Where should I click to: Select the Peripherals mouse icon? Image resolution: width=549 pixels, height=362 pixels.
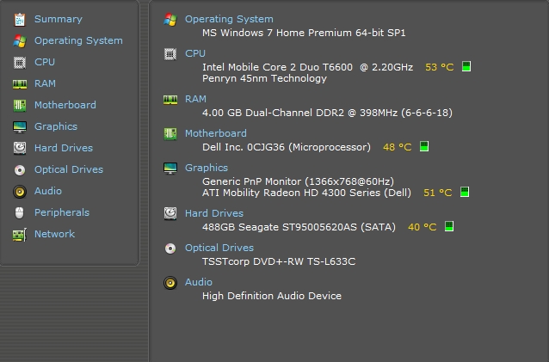pos(20,212)
